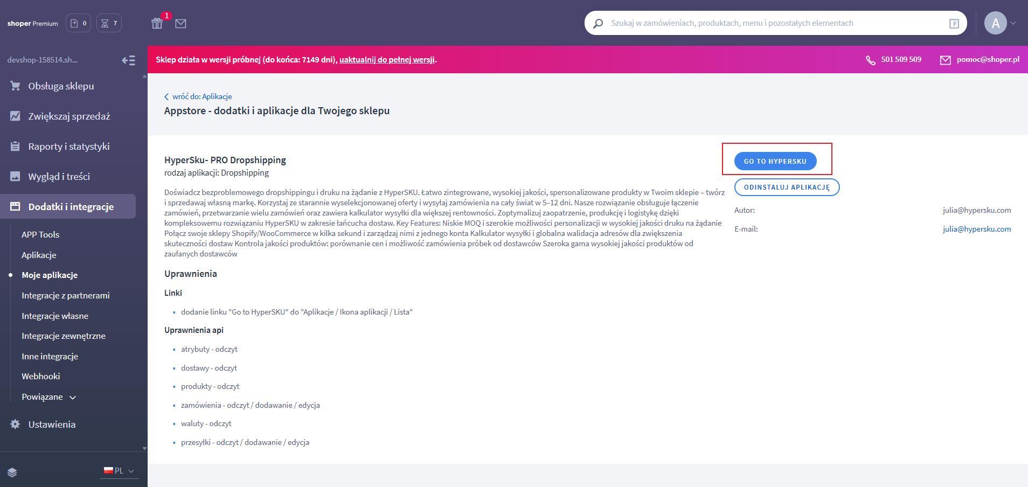
Task: Open Inne integracje
Action: pos(50,356)
